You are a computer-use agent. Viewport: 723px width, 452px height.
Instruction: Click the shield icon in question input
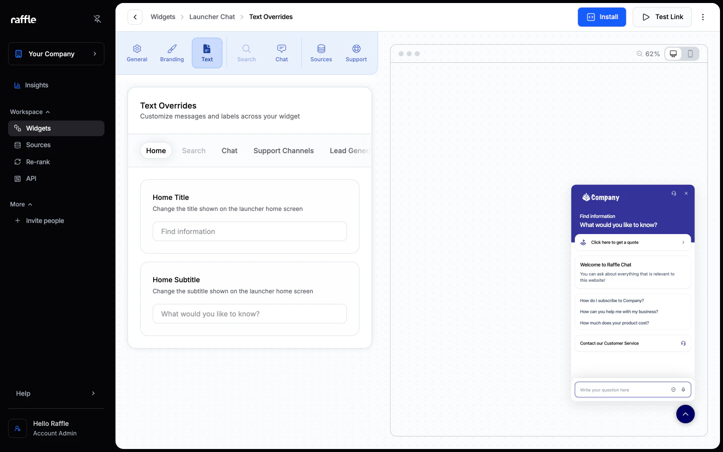click(673, 390)
